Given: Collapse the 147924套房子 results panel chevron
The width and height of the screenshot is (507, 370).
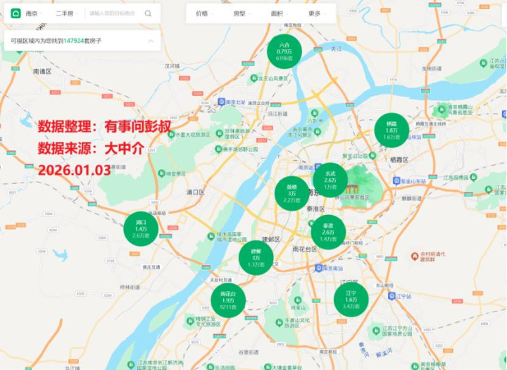Looking at the screenshot, I should pos(151,41).
